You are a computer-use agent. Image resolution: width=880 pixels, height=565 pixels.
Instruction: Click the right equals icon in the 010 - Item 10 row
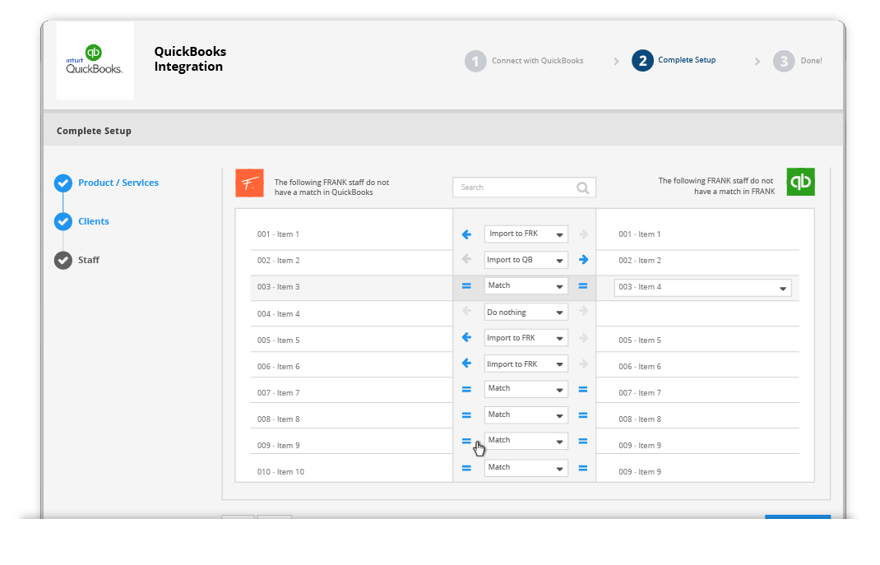[583, 468]
